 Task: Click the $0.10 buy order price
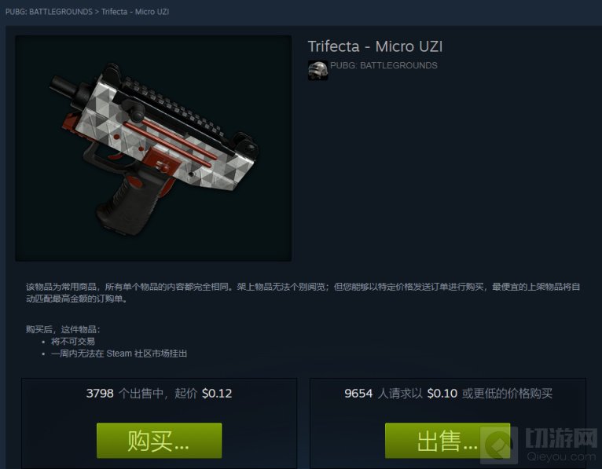tap(442, 394)
